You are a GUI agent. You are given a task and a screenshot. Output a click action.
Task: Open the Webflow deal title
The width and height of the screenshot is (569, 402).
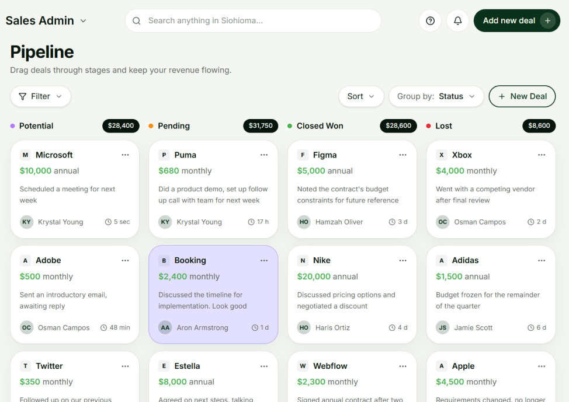330,366
